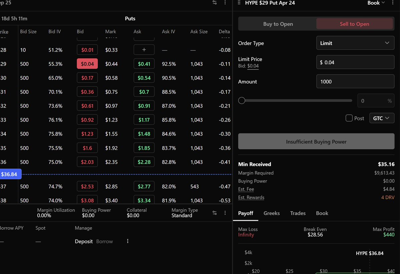Switch to the Payoff tab
The height and width of the screenshot is (274, 400).
(246, 213)
